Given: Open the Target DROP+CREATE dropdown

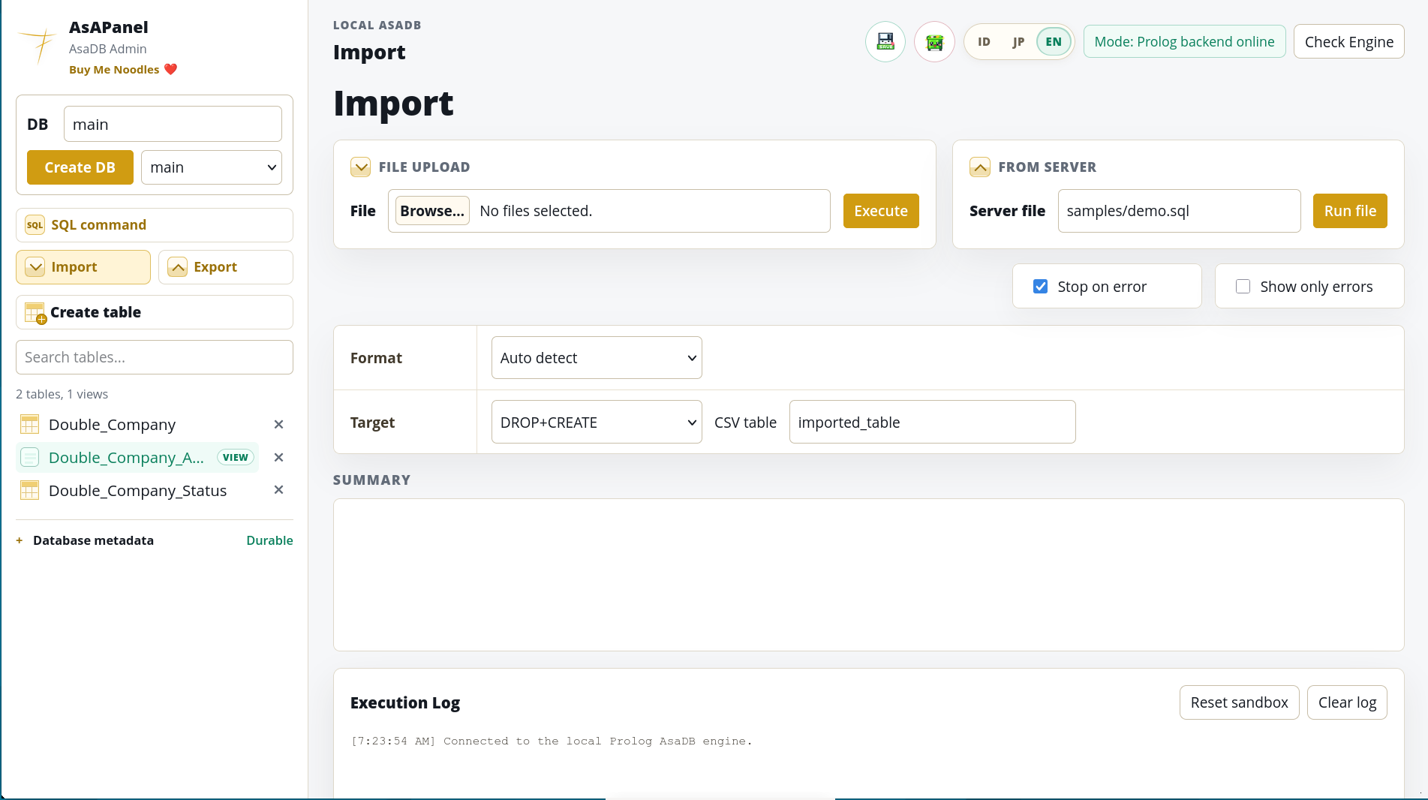Looking at the screenshot, I should [x=597, y=422].
